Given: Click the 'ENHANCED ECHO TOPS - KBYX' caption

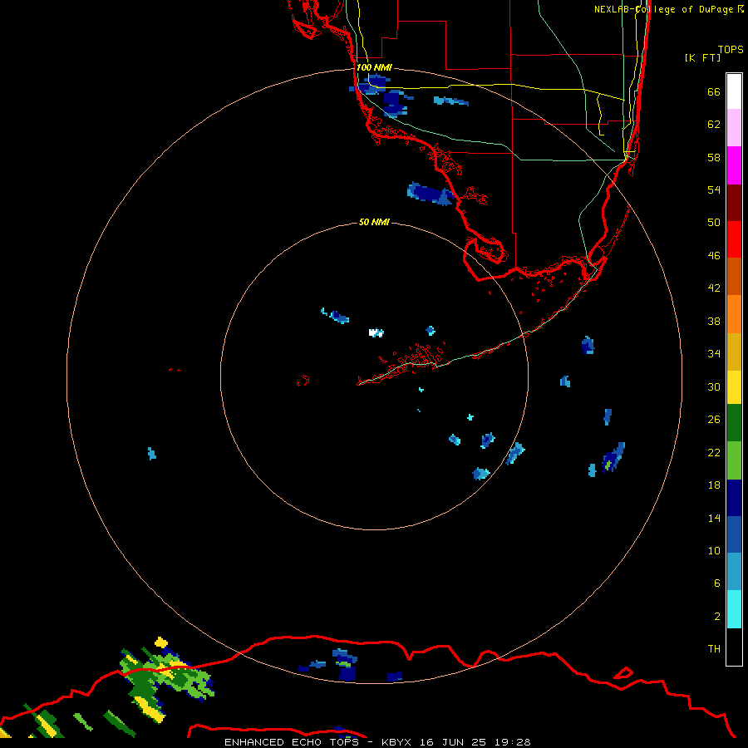Looking at the screenshot, I should [317, 742].
